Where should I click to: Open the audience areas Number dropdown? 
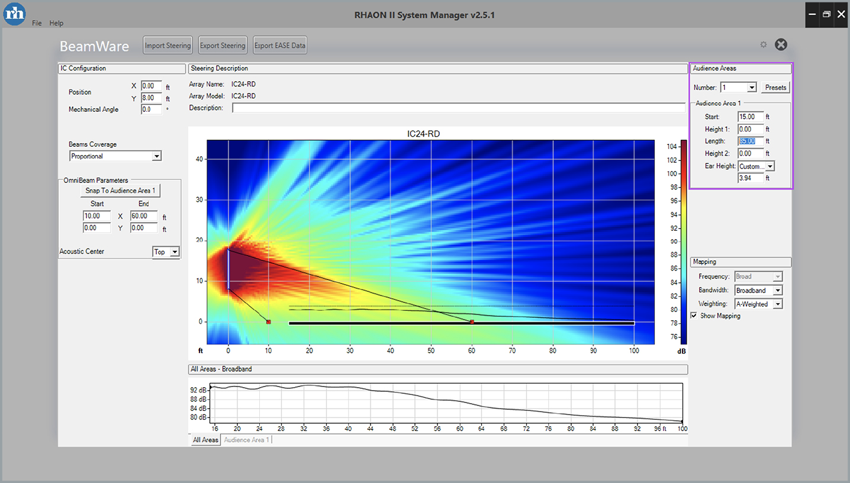(752, 88)
